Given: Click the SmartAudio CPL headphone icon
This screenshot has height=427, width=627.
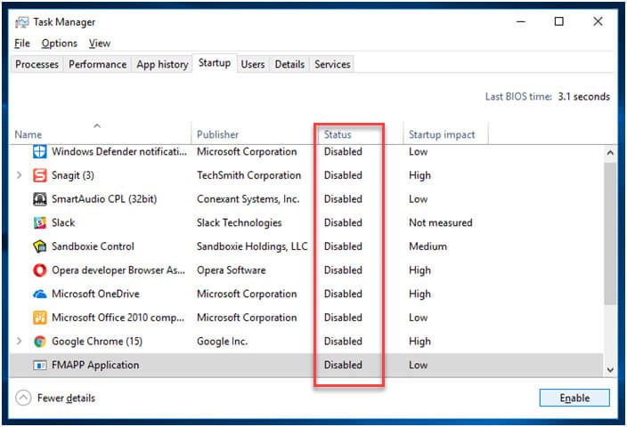Looking at the screenshot, I should pos(39,199).
